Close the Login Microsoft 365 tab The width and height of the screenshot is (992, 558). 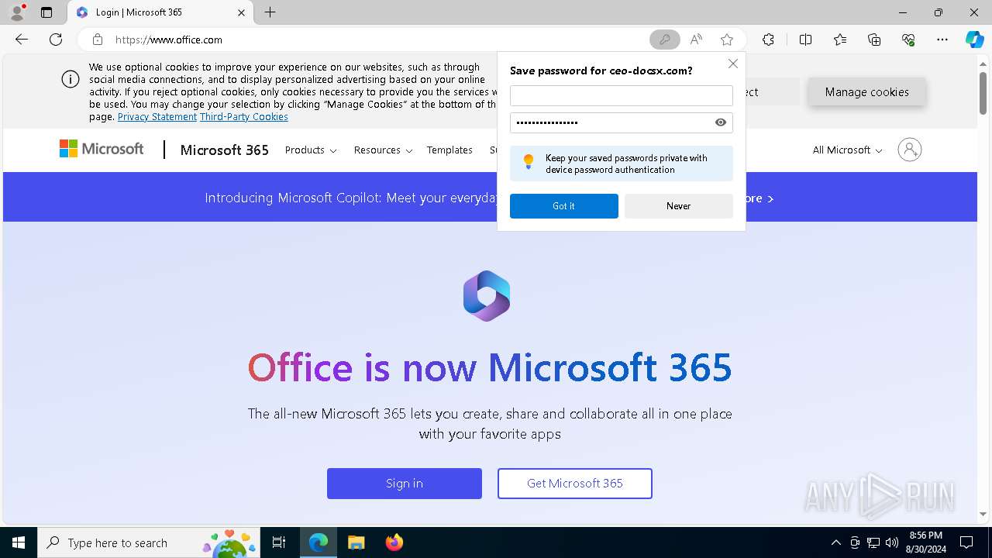pyautogui.click(x=241, y=12)
